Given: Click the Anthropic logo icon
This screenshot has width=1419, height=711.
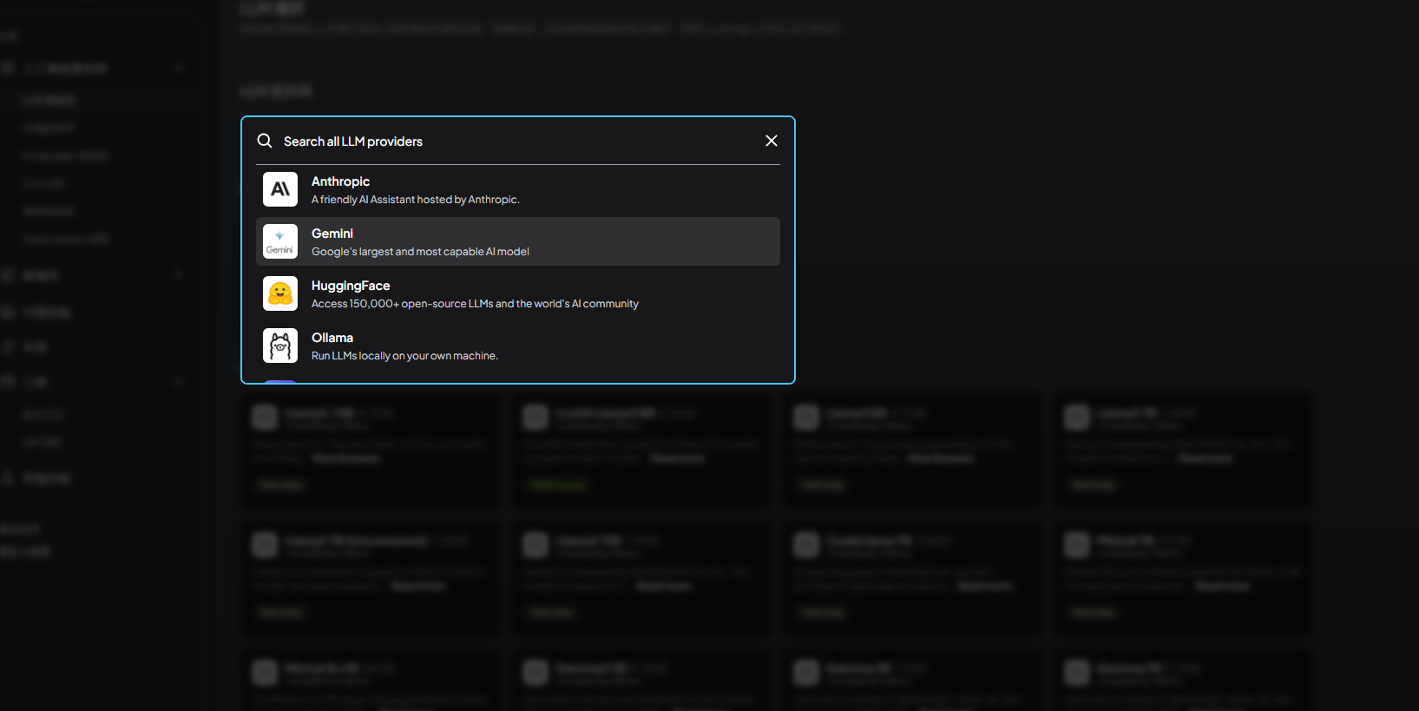Looking at the screenshot, I should tap(280, 189).
